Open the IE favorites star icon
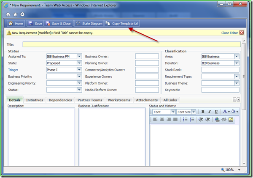This screenshot has width=253, height=178. coord(15,14)
